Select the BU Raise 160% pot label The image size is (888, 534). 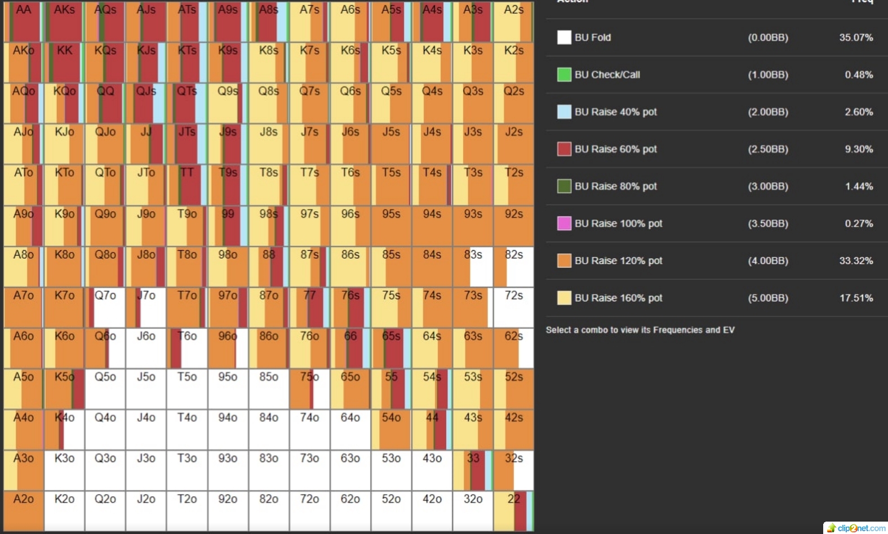click(x=619, y=297)
